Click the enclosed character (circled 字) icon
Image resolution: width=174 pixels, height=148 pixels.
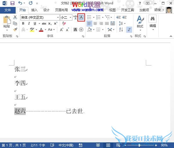click(81, 30)
